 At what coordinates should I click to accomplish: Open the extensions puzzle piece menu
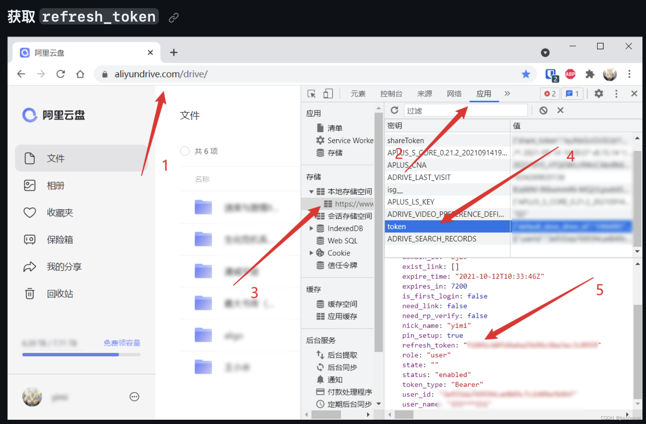(590, 74)
